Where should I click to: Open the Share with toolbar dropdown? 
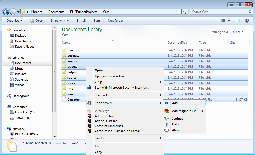pyautogui.click(x=60, y=21)
